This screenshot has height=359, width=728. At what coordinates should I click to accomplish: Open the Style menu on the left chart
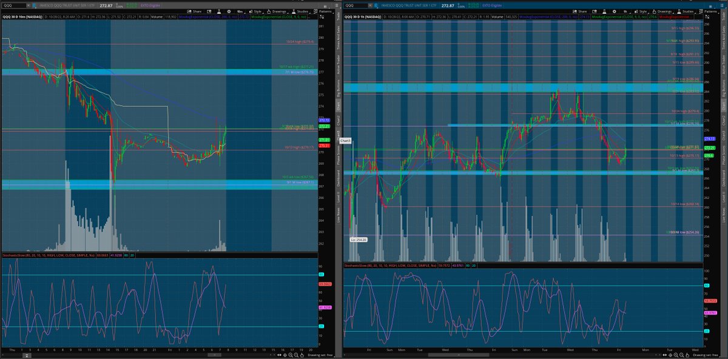[x=255, y=12]
